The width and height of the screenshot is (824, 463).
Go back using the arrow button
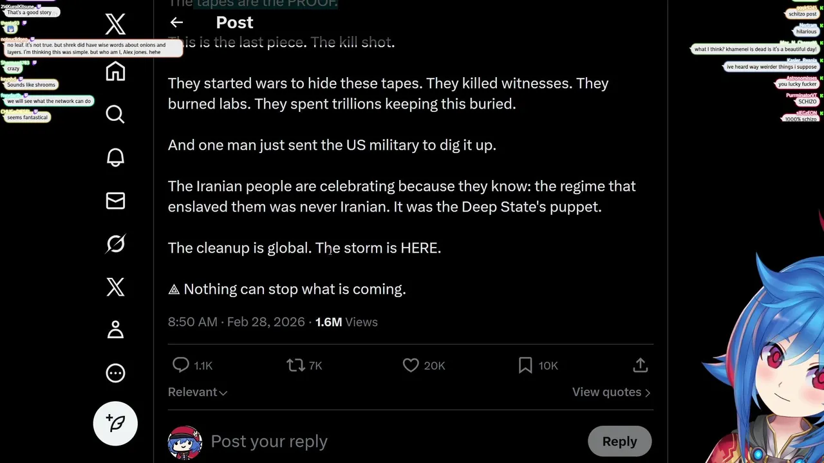pyautogui.click(x=176, y=23)
